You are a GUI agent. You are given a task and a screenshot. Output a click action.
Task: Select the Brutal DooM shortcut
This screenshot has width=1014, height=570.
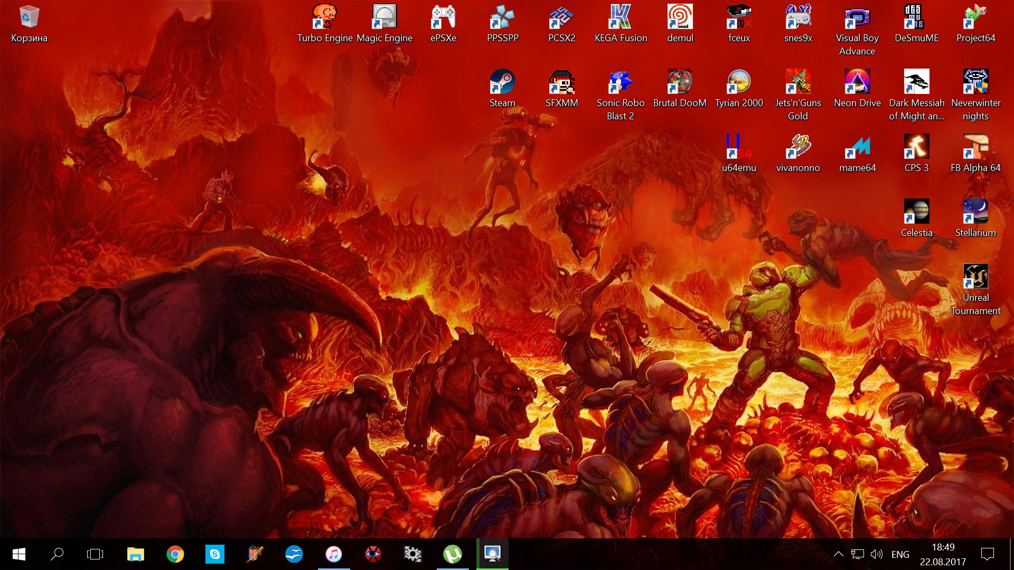pos(680,89)
